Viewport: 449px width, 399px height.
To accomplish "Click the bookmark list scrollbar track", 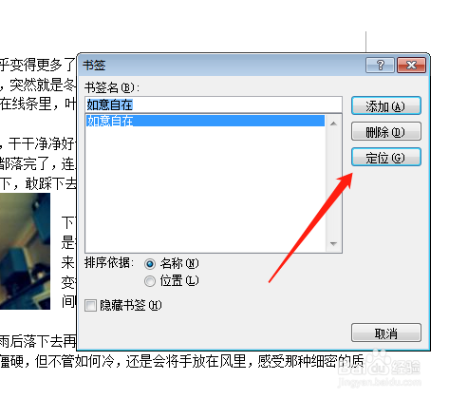I will tap(333, 183).
